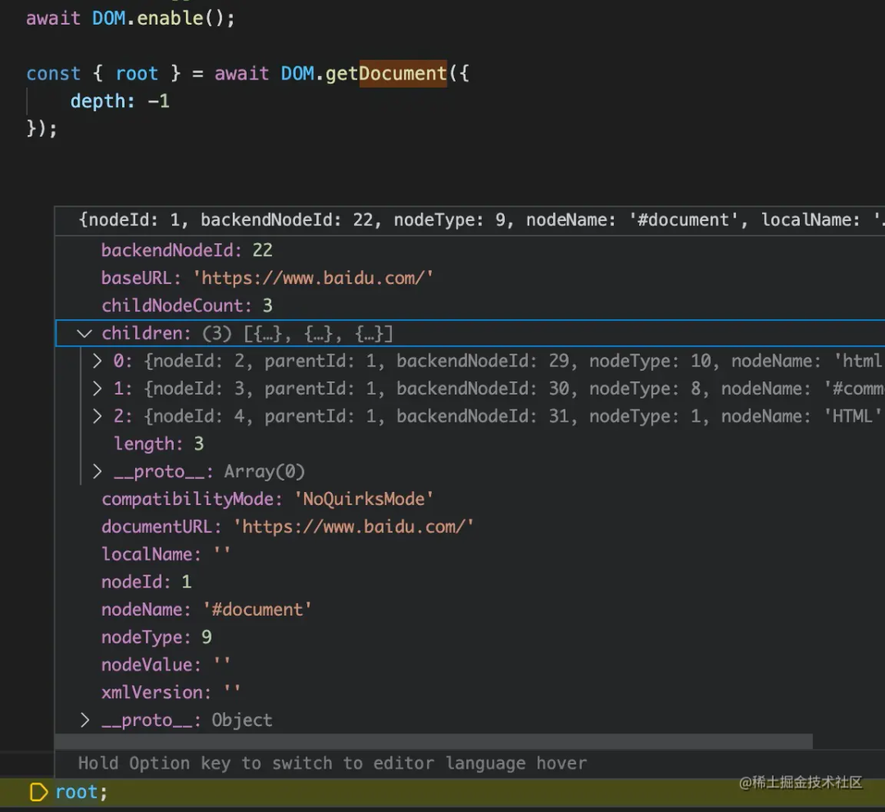Click the root; statement on highlighted line
Image resolution: width=885 pixels, height=812 pixels.
pos(81,792)
